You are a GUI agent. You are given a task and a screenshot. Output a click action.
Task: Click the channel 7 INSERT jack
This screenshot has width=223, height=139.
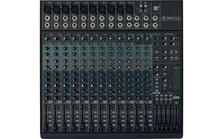pos(102,25)
